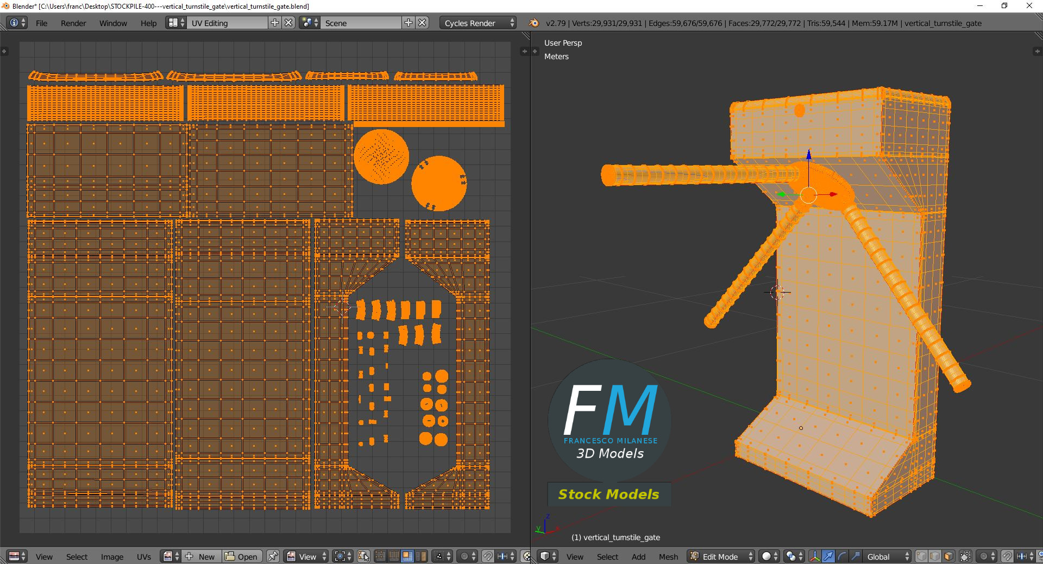Image resolution: width=1043 pixels, height=564 pixels.
Task: Open an image file
Action: coord(242,556)
